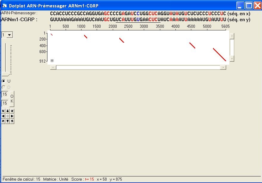Viewport: 262px width, 183px height.
Task: Click the small grid icon inside the dotplot corner
Action: (52, 61)
